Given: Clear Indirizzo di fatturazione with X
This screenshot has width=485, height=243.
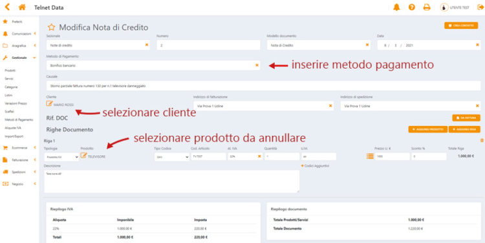Looking at the screenshot, I should click(x=330, y=106).
